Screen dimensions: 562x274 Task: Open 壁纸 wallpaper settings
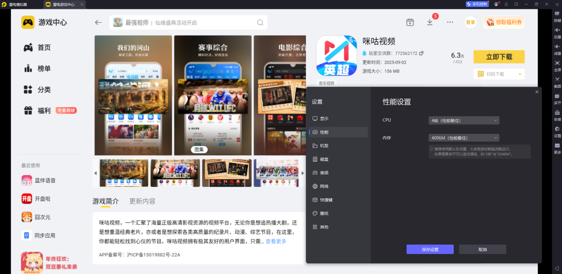click(x=338, y=213)
